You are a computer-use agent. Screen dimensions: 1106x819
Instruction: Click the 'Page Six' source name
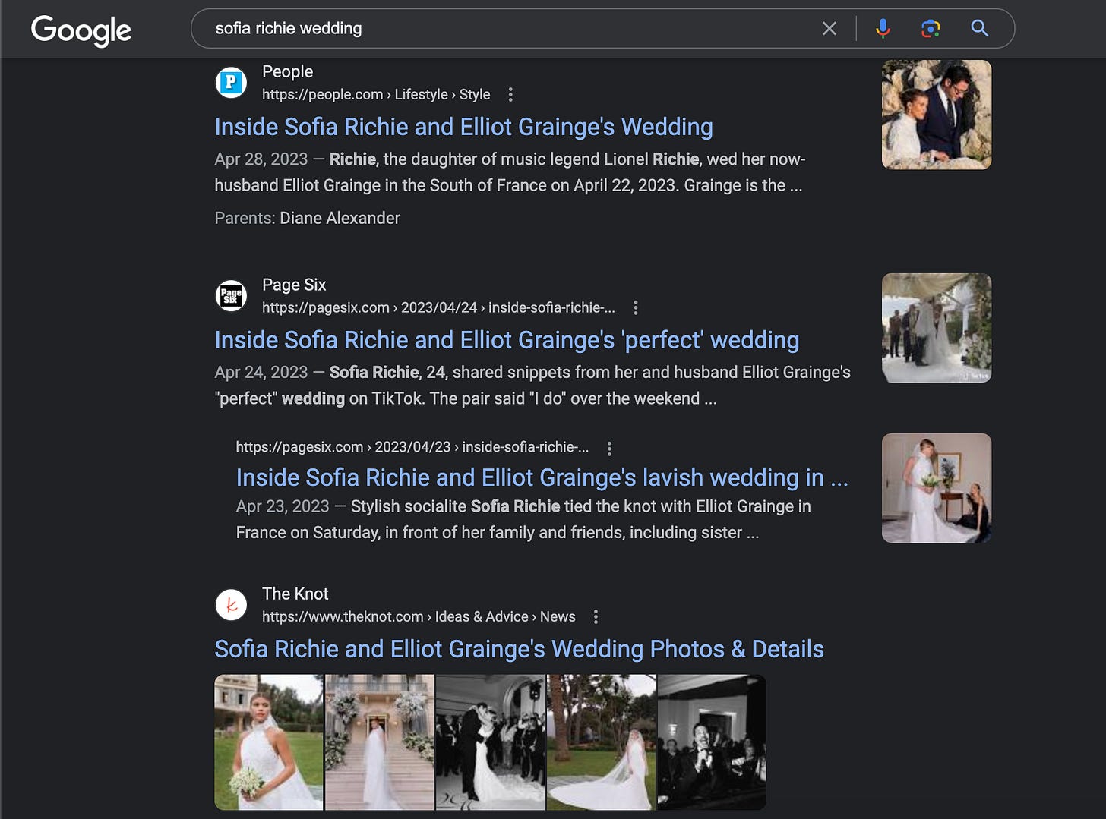pos(294,285)
